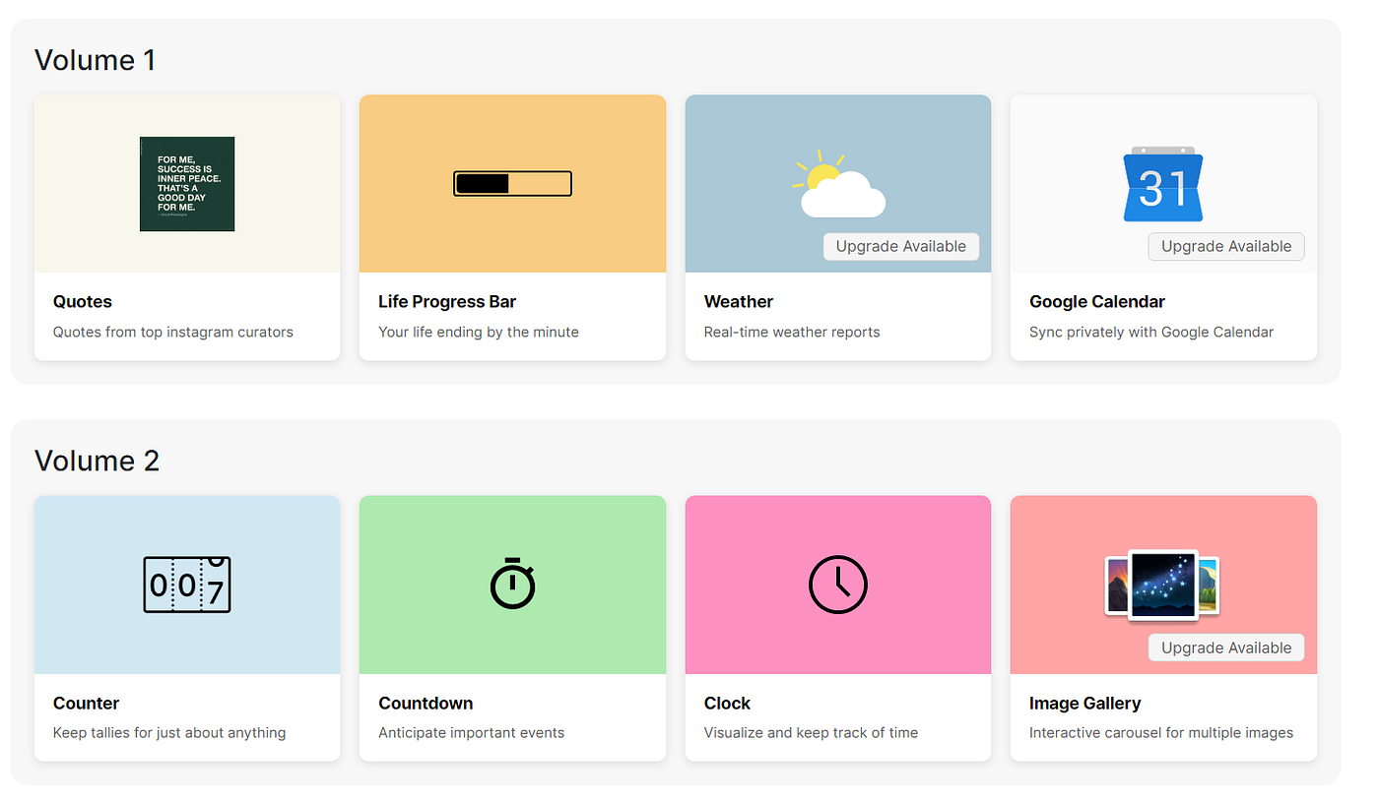Click the Volume 1 section heading
The width and height of the screenshot is (1379, 802).
point(95,60)
